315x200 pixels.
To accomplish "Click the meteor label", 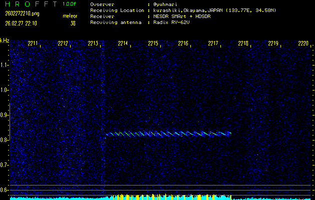I will [x=70, y=16].
